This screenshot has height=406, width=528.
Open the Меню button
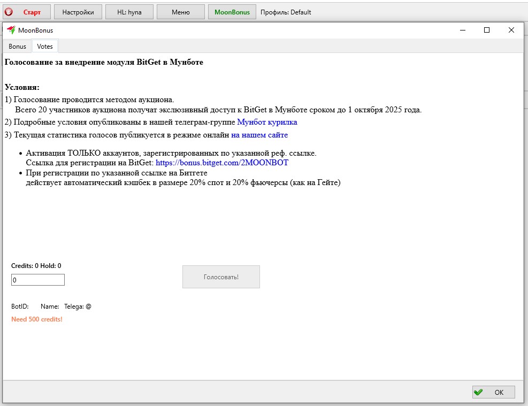(180, 12)
